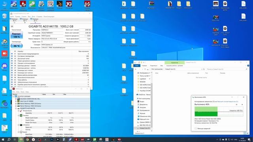Click 'Этот компьютер' in the address breadcrumb
Image resolution: width=253 pixels, height=142 pixels.
pyautogui.click(x=157, y=69)
